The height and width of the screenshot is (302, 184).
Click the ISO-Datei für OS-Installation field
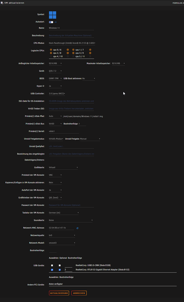click(x=72, y=101)
